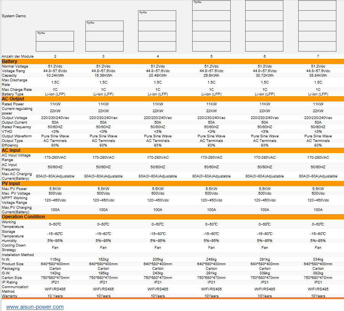
Task: Click the Output Current row label
Action: click(x=14, y=122)
